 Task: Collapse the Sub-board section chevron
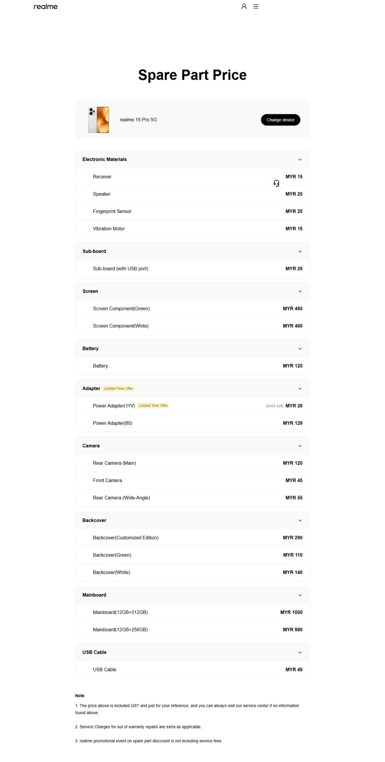[x=300, y=251]
